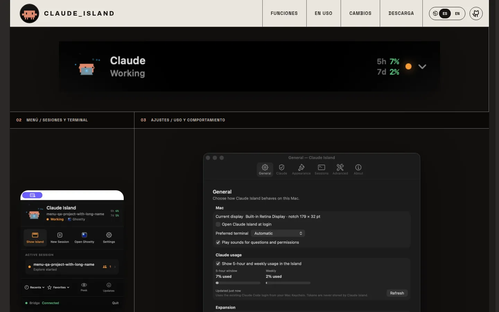
Task: Open the CAMBIOS nav item
Action: click(x=360, y=13)
